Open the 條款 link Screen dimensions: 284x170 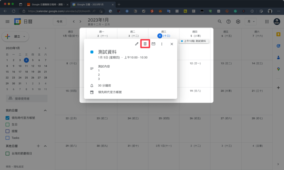click(x=8, y=167)
